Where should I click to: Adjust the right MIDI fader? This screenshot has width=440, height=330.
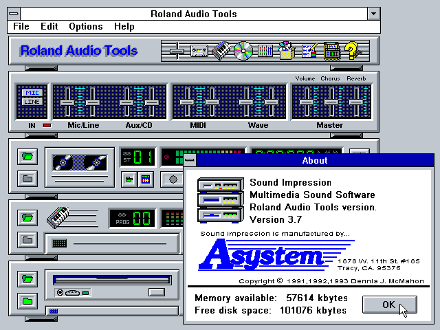(x=212, y=102)
